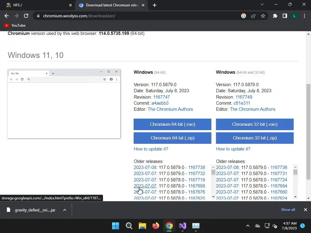Screen dimensions: 311x233
Task: Open the YouTube bookmark
Action: click(x=15, y=25)
